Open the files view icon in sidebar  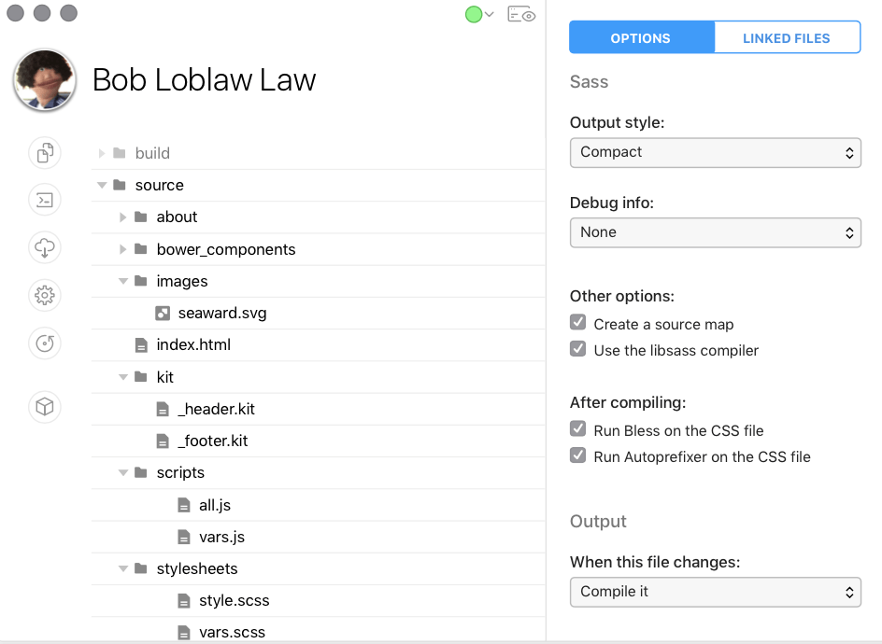(45, 152)
